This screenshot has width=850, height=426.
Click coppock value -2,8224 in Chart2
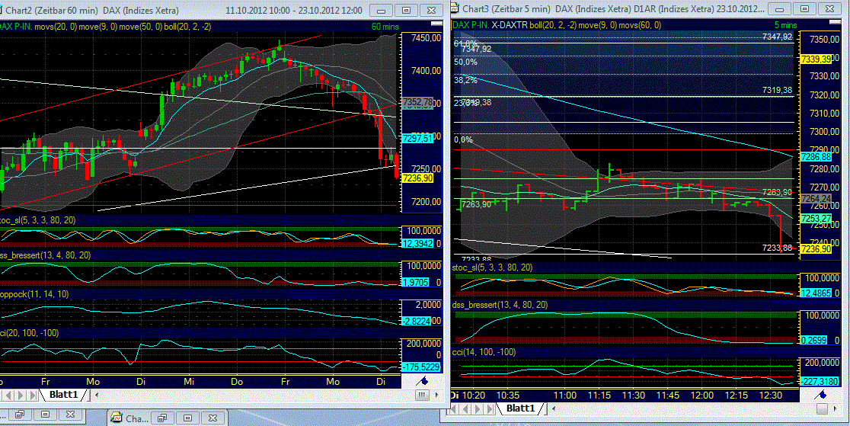pyautogui.click(x=418, y=322)
